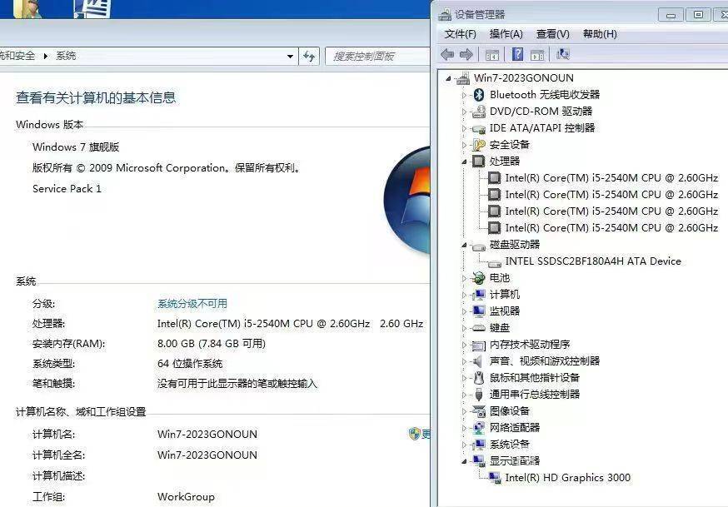Open the 操作(A) menu

click(506, 34)
